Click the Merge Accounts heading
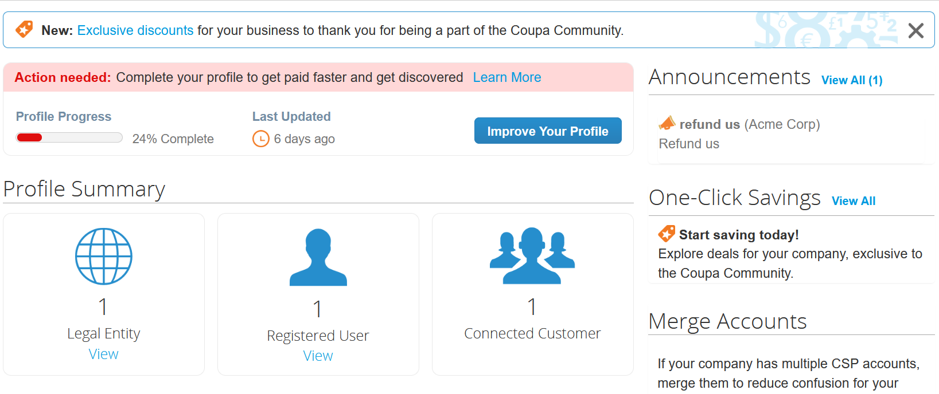 point(727,321)
